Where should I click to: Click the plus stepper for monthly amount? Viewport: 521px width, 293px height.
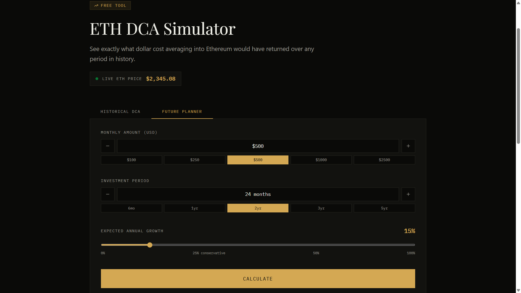[x=408, y=146]
